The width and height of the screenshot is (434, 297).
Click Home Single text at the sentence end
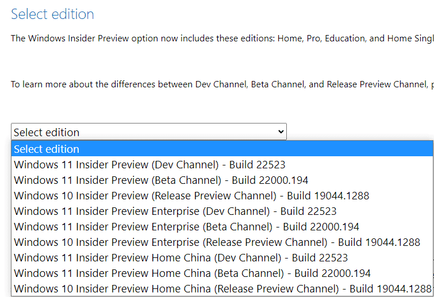410,38
